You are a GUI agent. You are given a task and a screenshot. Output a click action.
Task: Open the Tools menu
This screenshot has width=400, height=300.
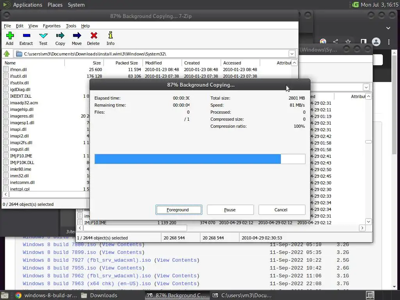tap(71, 26)
